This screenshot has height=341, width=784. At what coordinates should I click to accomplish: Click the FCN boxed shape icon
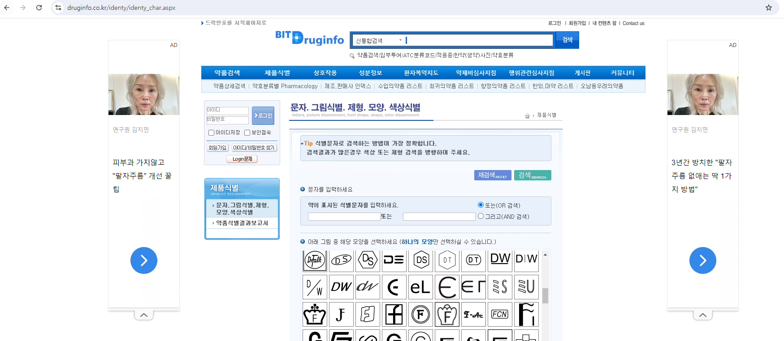pos(500,315)
